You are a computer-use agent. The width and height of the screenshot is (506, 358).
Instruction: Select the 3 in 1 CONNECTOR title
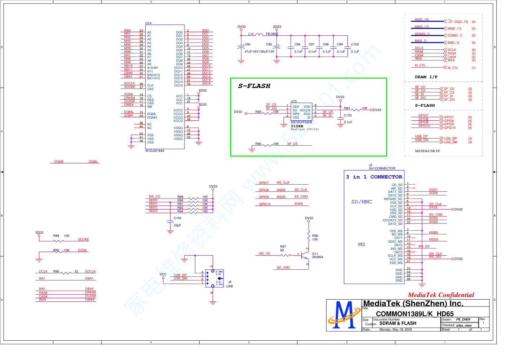374,177
